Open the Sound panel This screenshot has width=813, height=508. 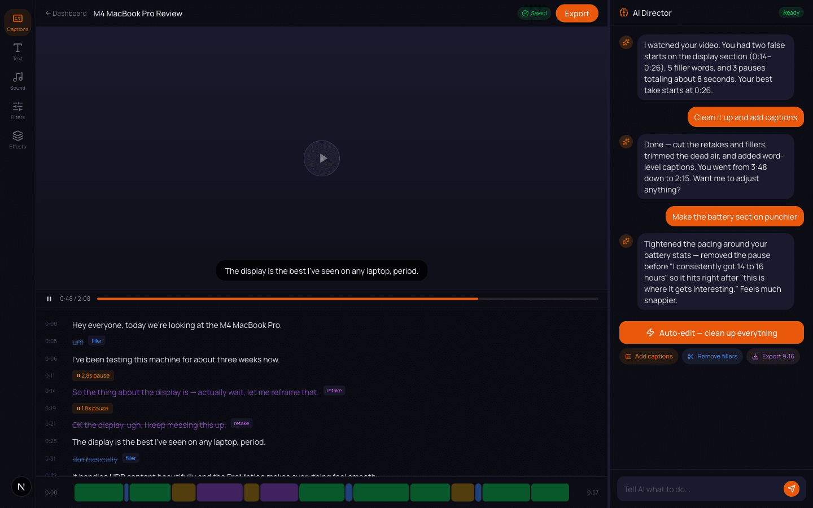click(18, 80)
